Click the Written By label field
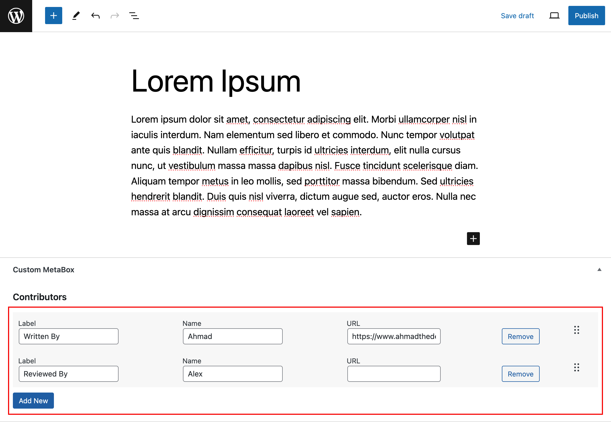 click(68, 336)
